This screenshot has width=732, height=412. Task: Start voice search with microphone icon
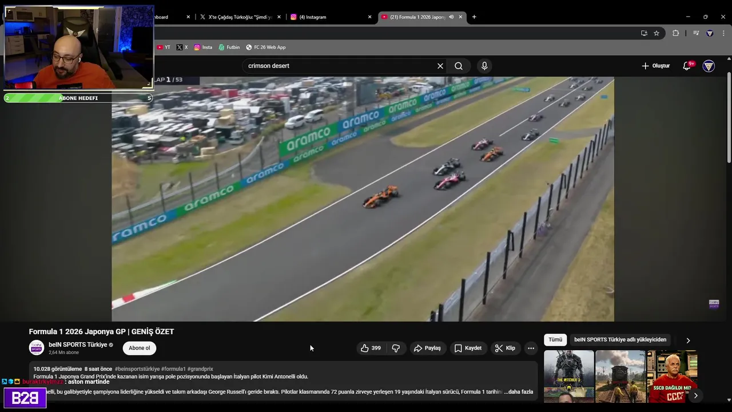pos(484,66)
